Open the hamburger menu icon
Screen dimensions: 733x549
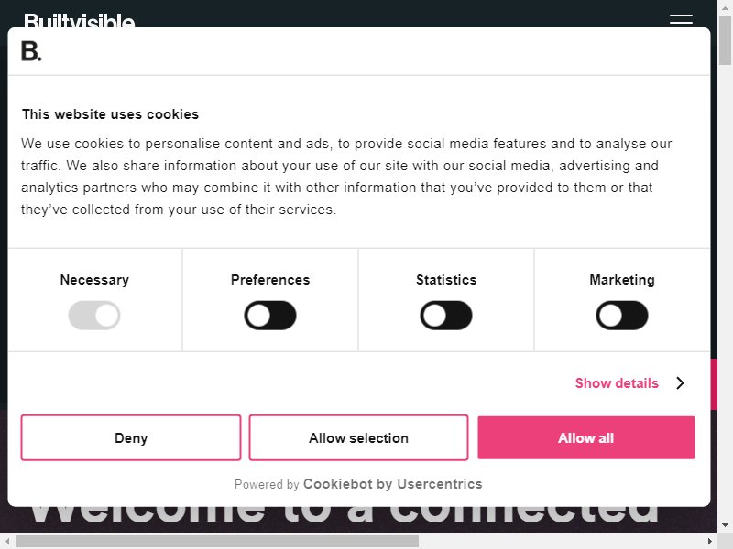pos(681,19)
